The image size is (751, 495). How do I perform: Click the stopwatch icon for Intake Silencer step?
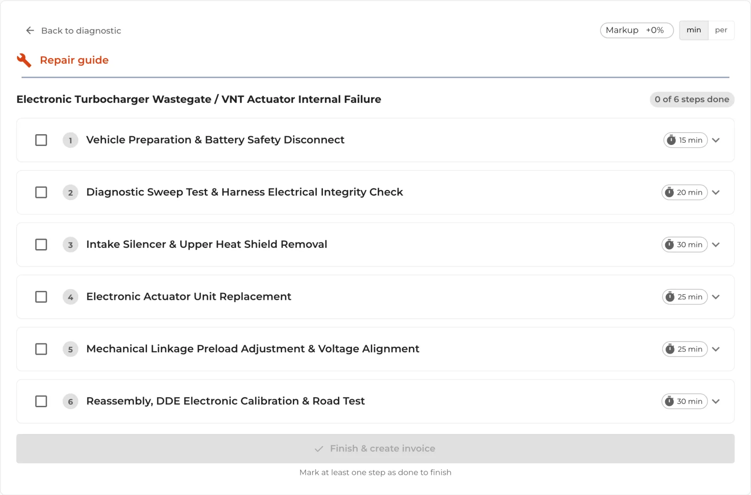(x=669, y=244)
